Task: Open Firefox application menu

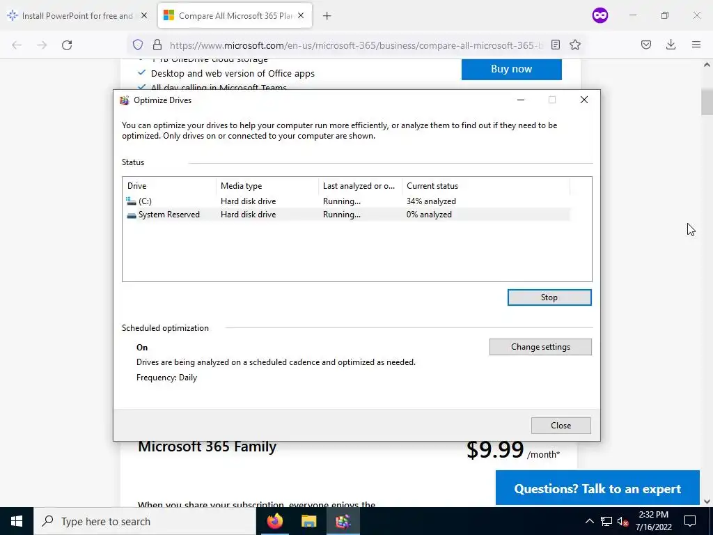Action: (x=696, y=45)
